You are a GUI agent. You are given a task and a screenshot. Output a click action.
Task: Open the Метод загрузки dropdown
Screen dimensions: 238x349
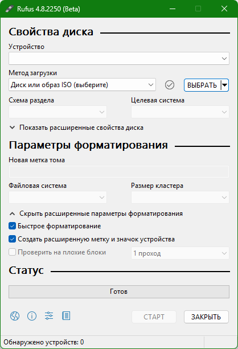pos(82,85)
